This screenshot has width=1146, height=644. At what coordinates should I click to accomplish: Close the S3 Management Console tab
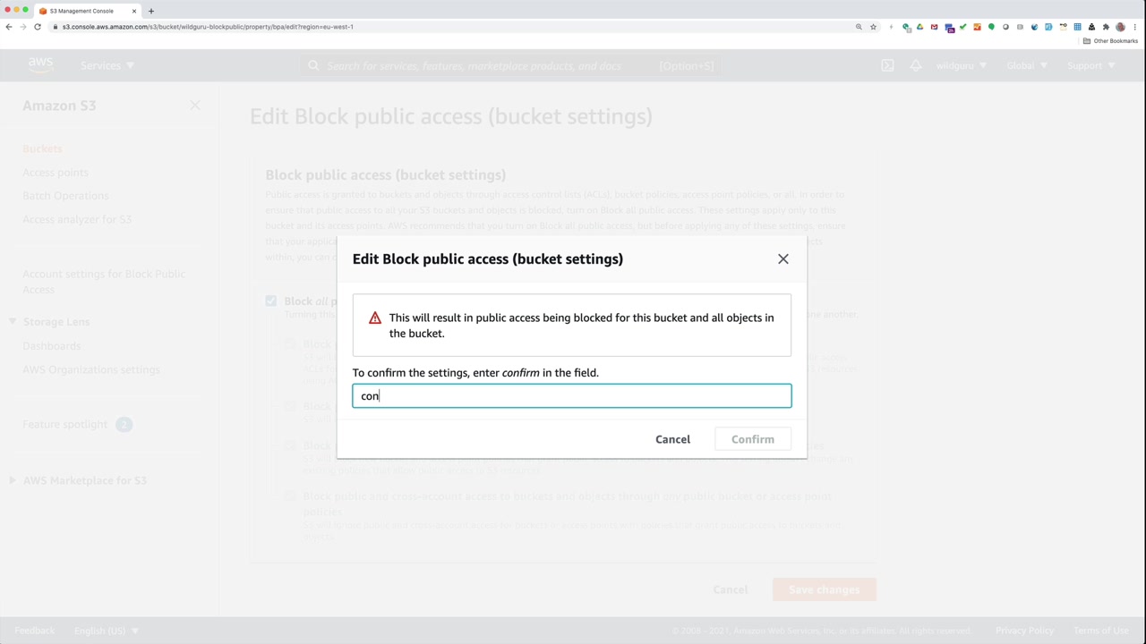134,11
